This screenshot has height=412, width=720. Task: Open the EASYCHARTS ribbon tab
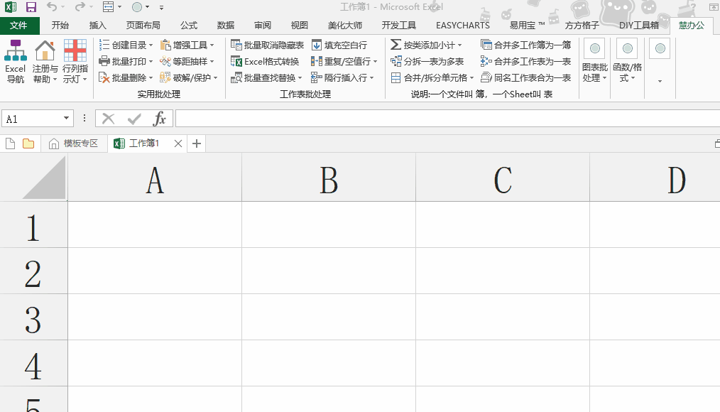pyautogui.click(x=463, y=26)
